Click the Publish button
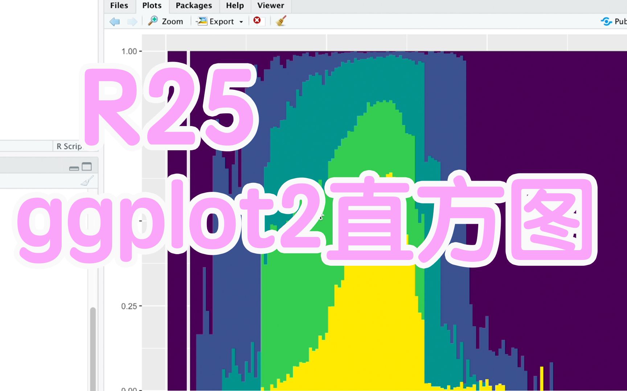This screenshot has width=627, height=391. (614, 21)
